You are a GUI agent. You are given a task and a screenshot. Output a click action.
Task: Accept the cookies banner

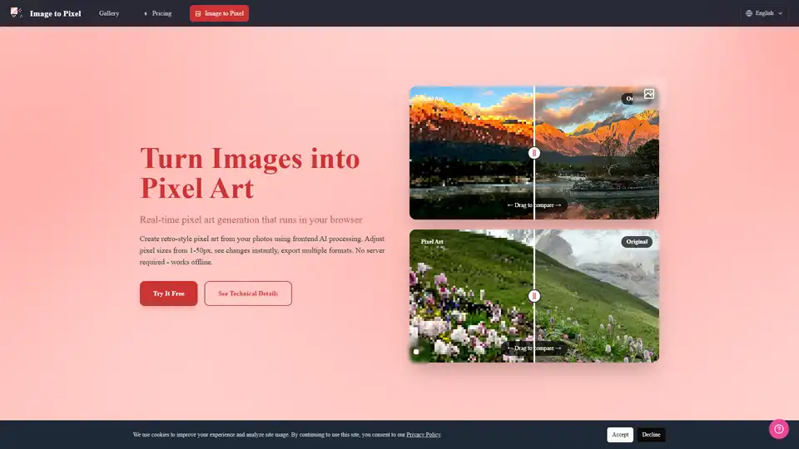tap(619, 434)
